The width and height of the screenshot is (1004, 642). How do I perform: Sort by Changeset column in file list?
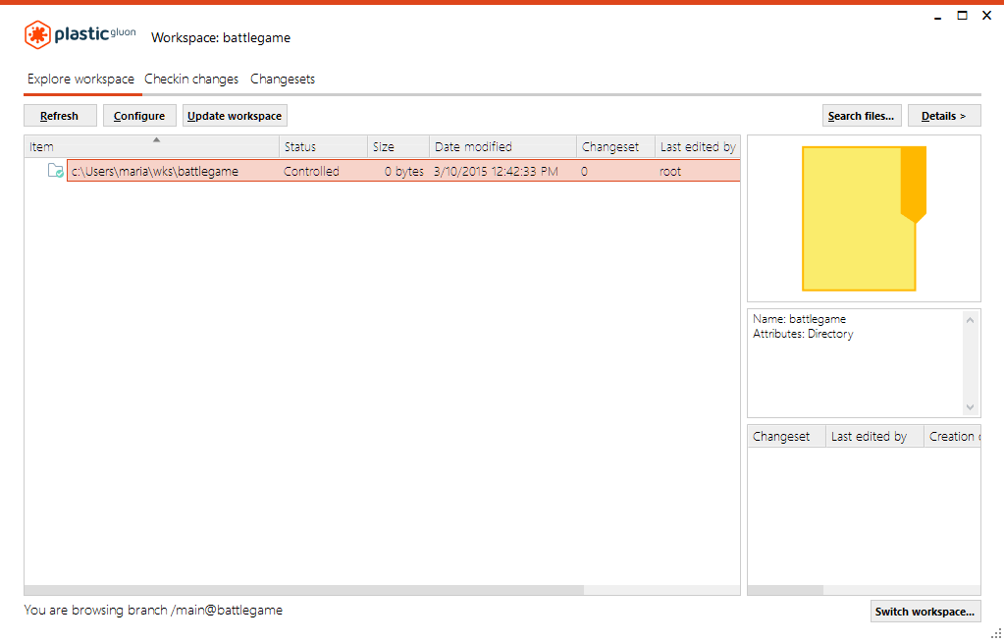pyautogui.click(x=615, y=146)
